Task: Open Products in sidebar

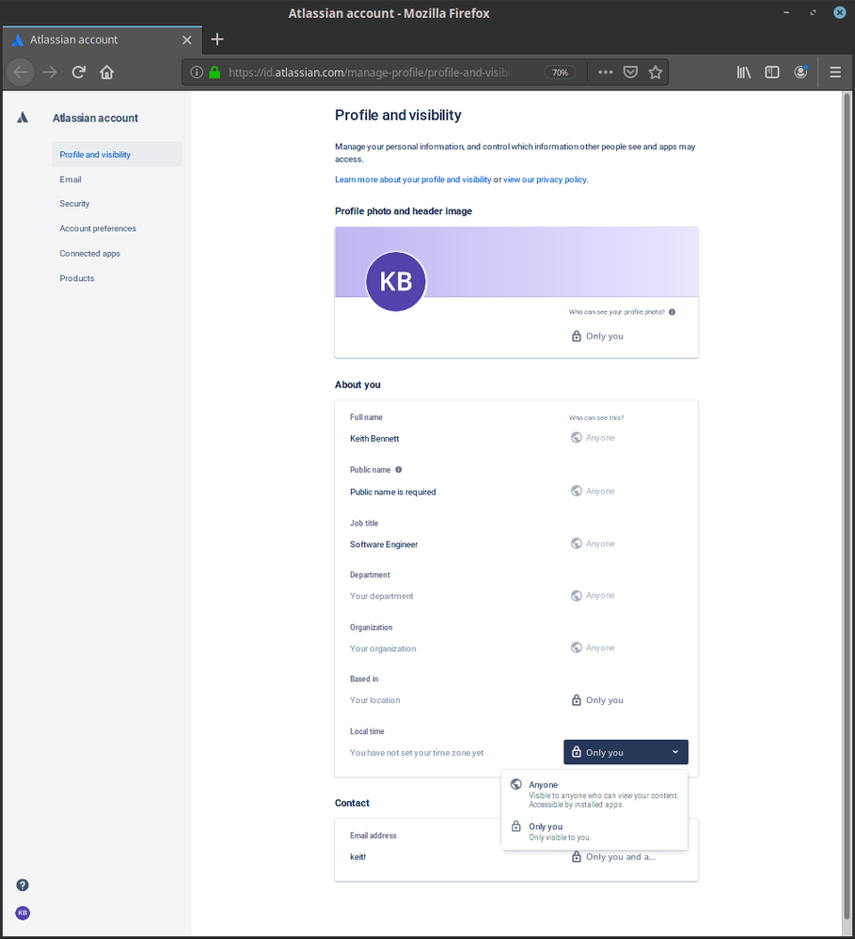Action: coord(117,278)
